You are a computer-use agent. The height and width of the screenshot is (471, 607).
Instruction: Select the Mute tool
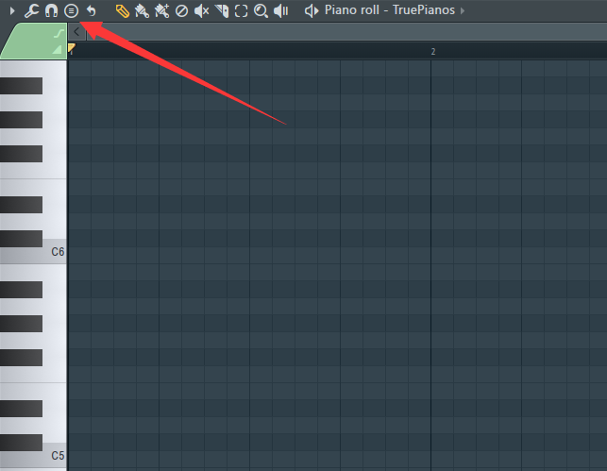[201, 10]
